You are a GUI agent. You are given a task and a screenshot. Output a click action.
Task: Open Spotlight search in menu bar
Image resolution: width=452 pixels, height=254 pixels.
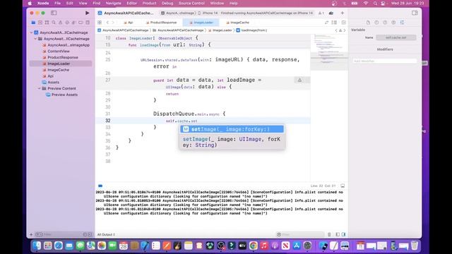pos(375,3)
